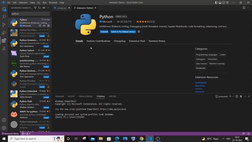Click the Machine Learning category tag
This screenshot has height=142, width=252.
[217, 64]
